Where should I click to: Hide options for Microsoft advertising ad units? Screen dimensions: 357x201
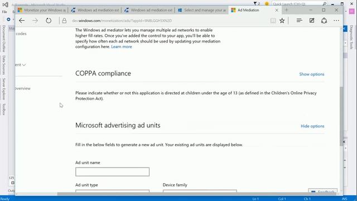click(x=312, y=126)
